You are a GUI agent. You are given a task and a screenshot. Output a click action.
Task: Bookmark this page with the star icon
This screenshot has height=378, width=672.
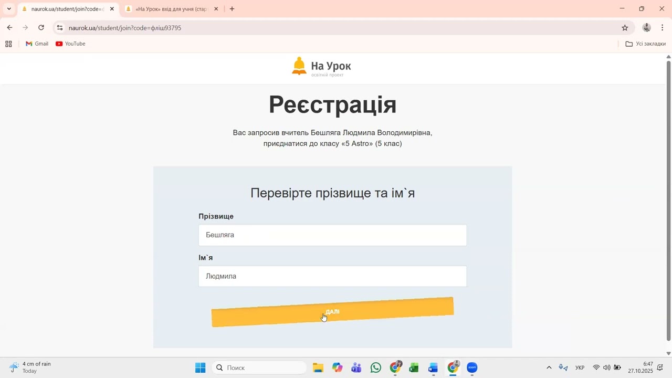pyautogui.click(x=625, y=28)
